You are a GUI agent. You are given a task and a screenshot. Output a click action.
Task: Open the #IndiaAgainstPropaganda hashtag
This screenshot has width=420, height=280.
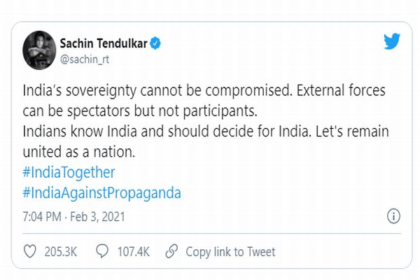tap(102, 192)
